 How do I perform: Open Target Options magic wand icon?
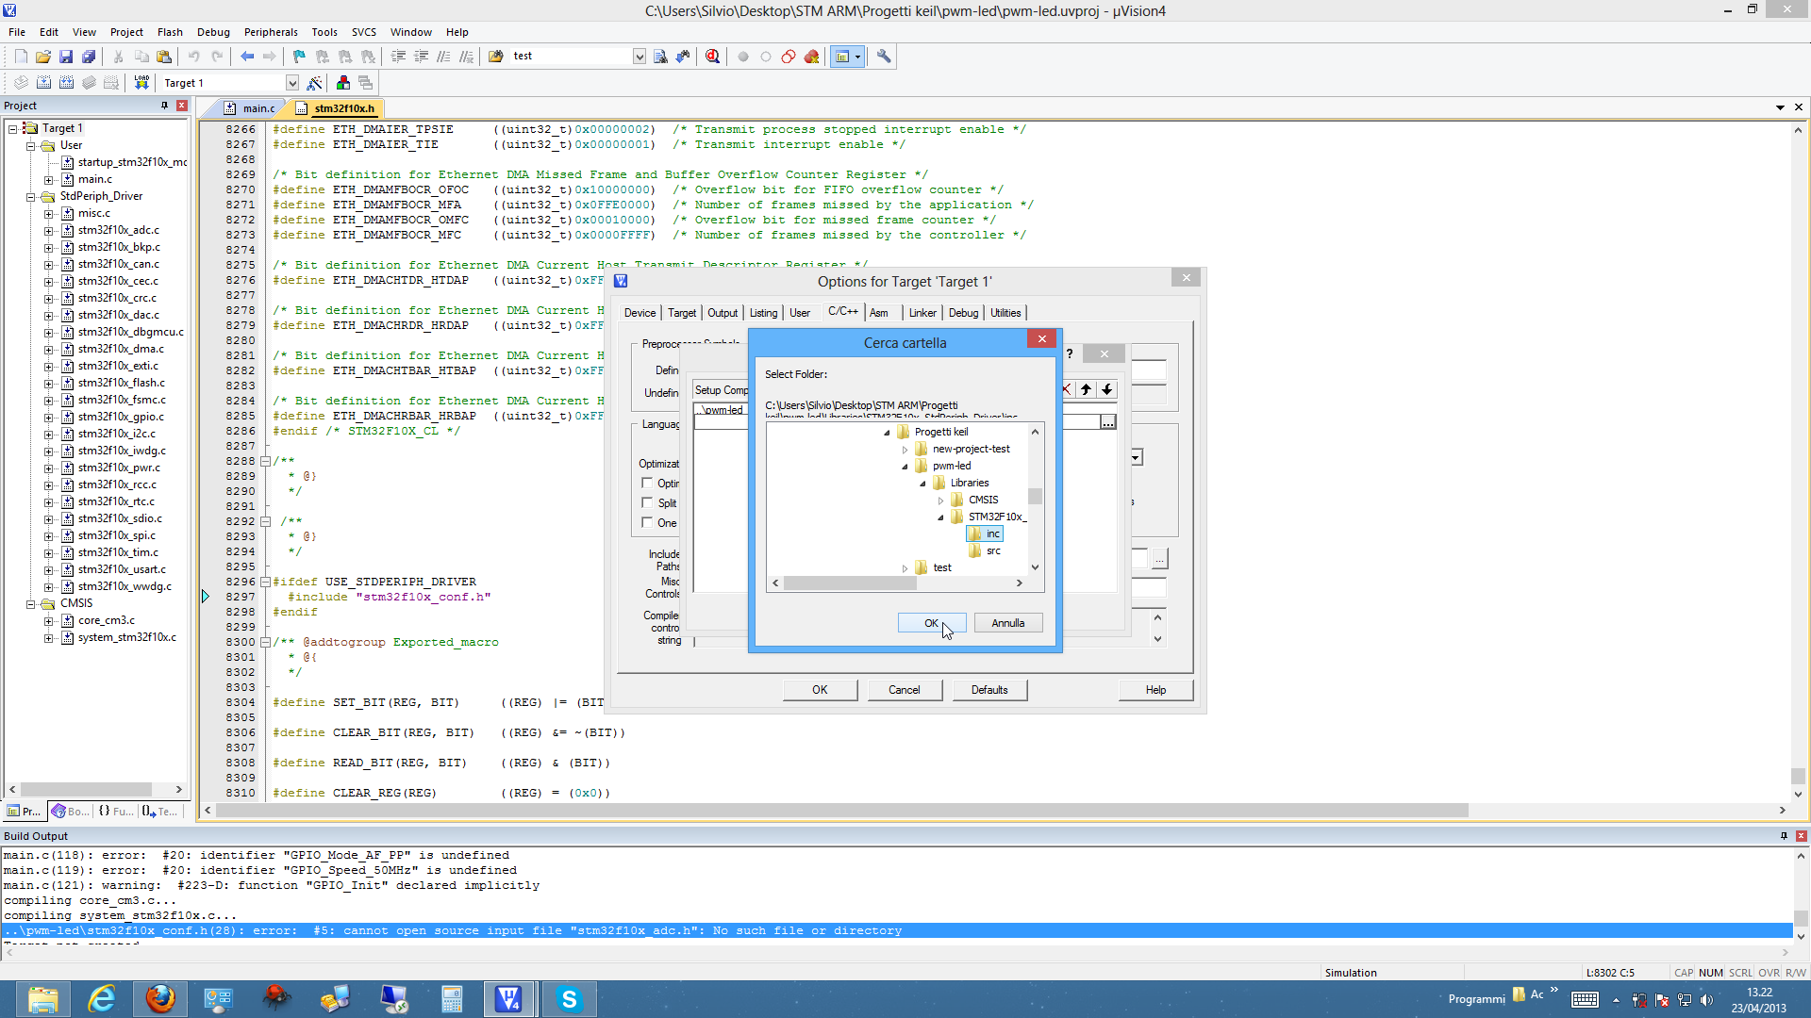pyautogui.click(x=315, y=83)
